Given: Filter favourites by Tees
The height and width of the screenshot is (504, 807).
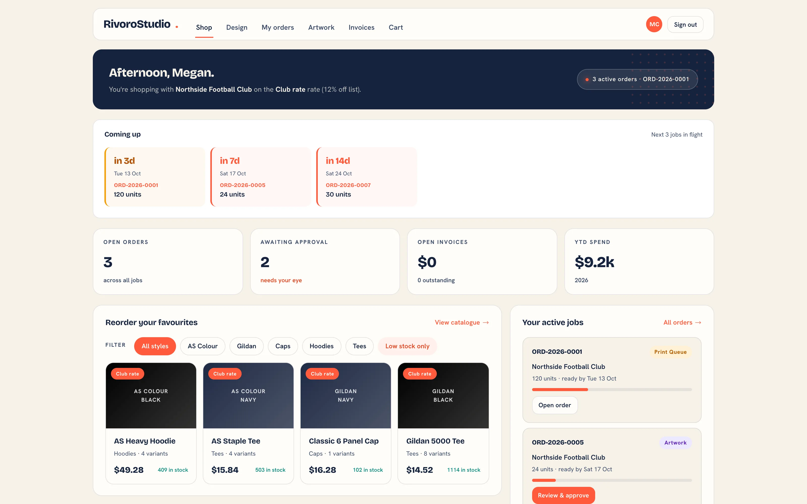Looking at the screenshot, I should [x=359, y=346].
